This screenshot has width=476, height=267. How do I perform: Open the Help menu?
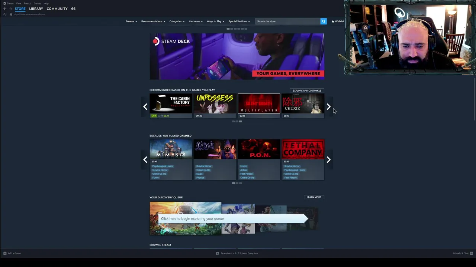click(46, 3)
